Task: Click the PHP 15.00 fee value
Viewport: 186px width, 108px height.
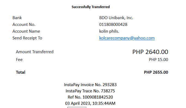Action: [158, 60]
